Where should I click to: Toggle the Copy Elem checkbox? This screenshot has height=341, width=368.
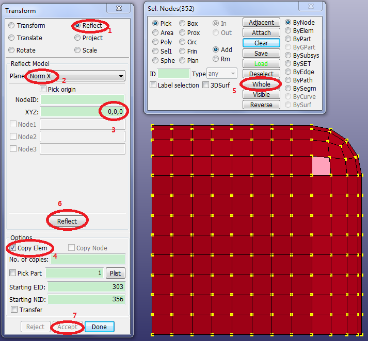pyautogui.click(x=13, y=248)
